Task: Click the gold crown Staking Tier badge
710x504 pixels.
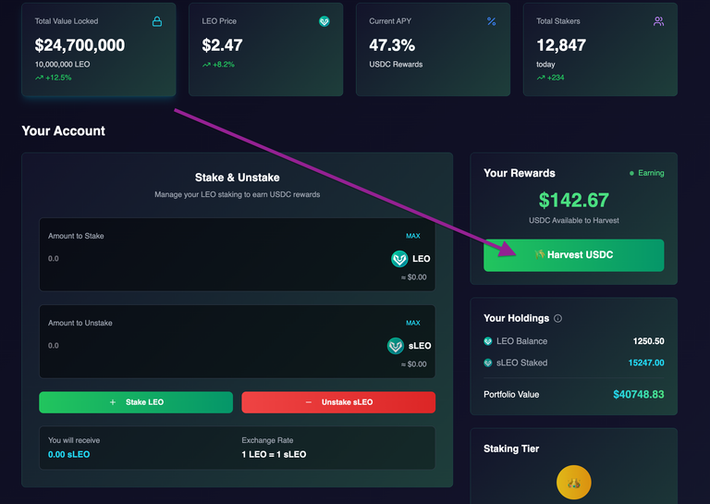Action: [x=574, y=482]
